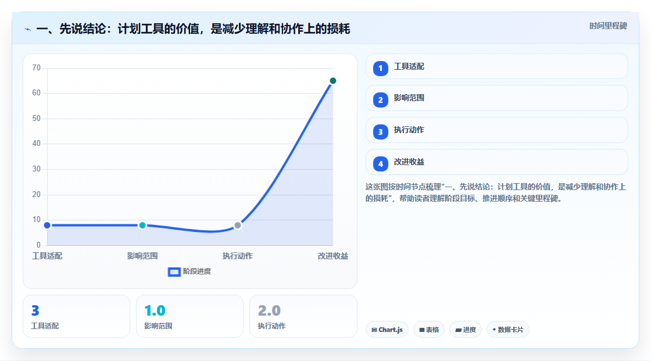The image size is (651, 361).
Task: Select the green 改进收益 data point at top
Action: point(333,81)
